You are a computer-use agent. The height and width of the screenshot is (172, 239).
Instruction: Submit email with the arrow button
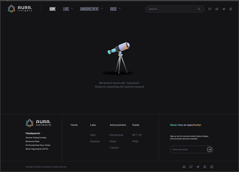[x=210, y=149]
